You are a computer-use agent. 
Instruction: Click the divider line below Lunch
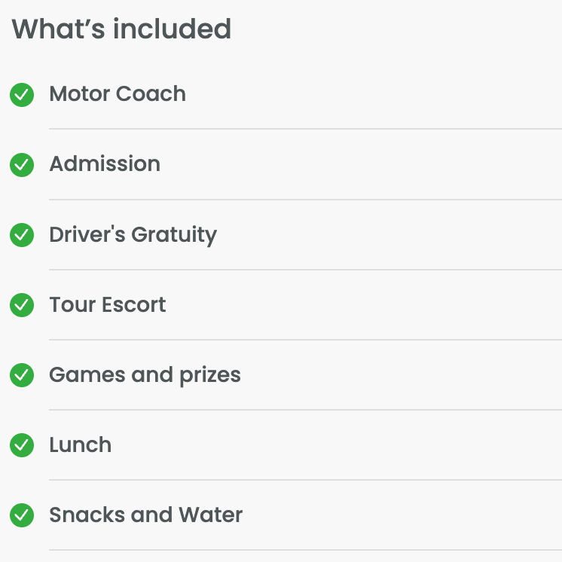coord(305,480)
